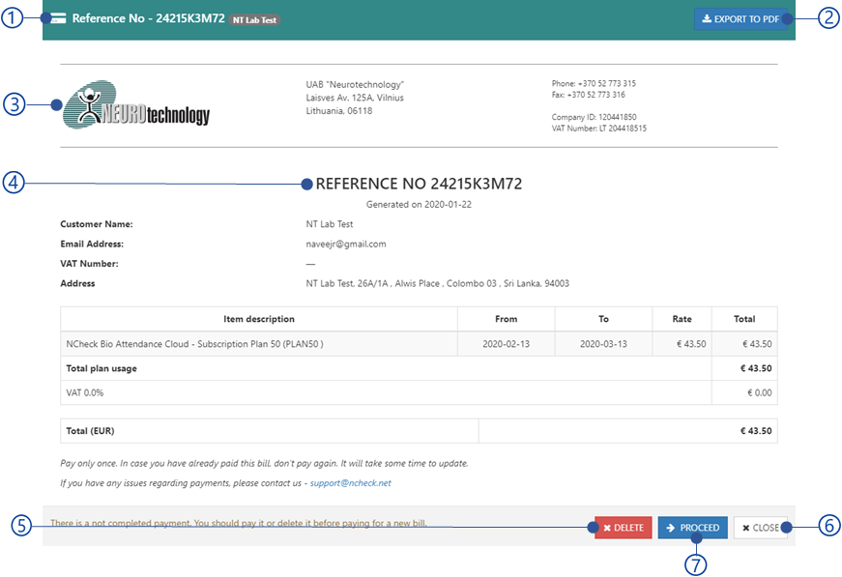
Task: Click the From column header
Action: [506, 319]
